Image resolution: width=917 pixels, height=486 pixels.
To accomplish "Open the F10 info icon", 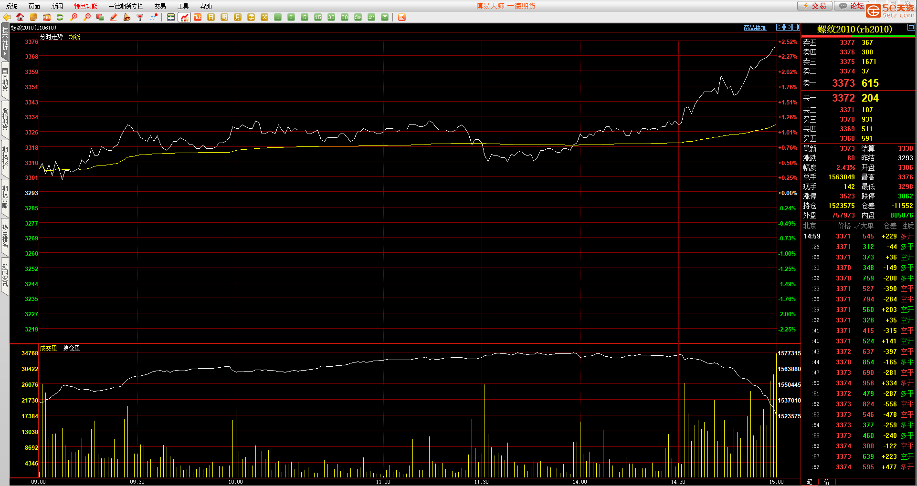I will pos(47,17).
